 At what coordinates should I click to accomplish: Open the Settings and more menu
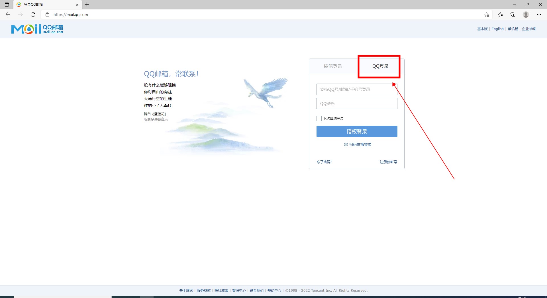pyautogui.click(x=539, y=15)
